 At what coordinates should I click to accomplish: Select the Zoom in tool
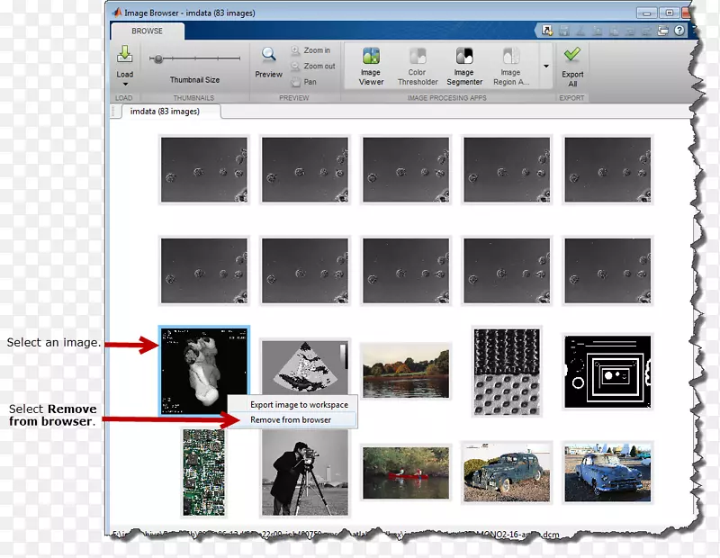(310, 51)
